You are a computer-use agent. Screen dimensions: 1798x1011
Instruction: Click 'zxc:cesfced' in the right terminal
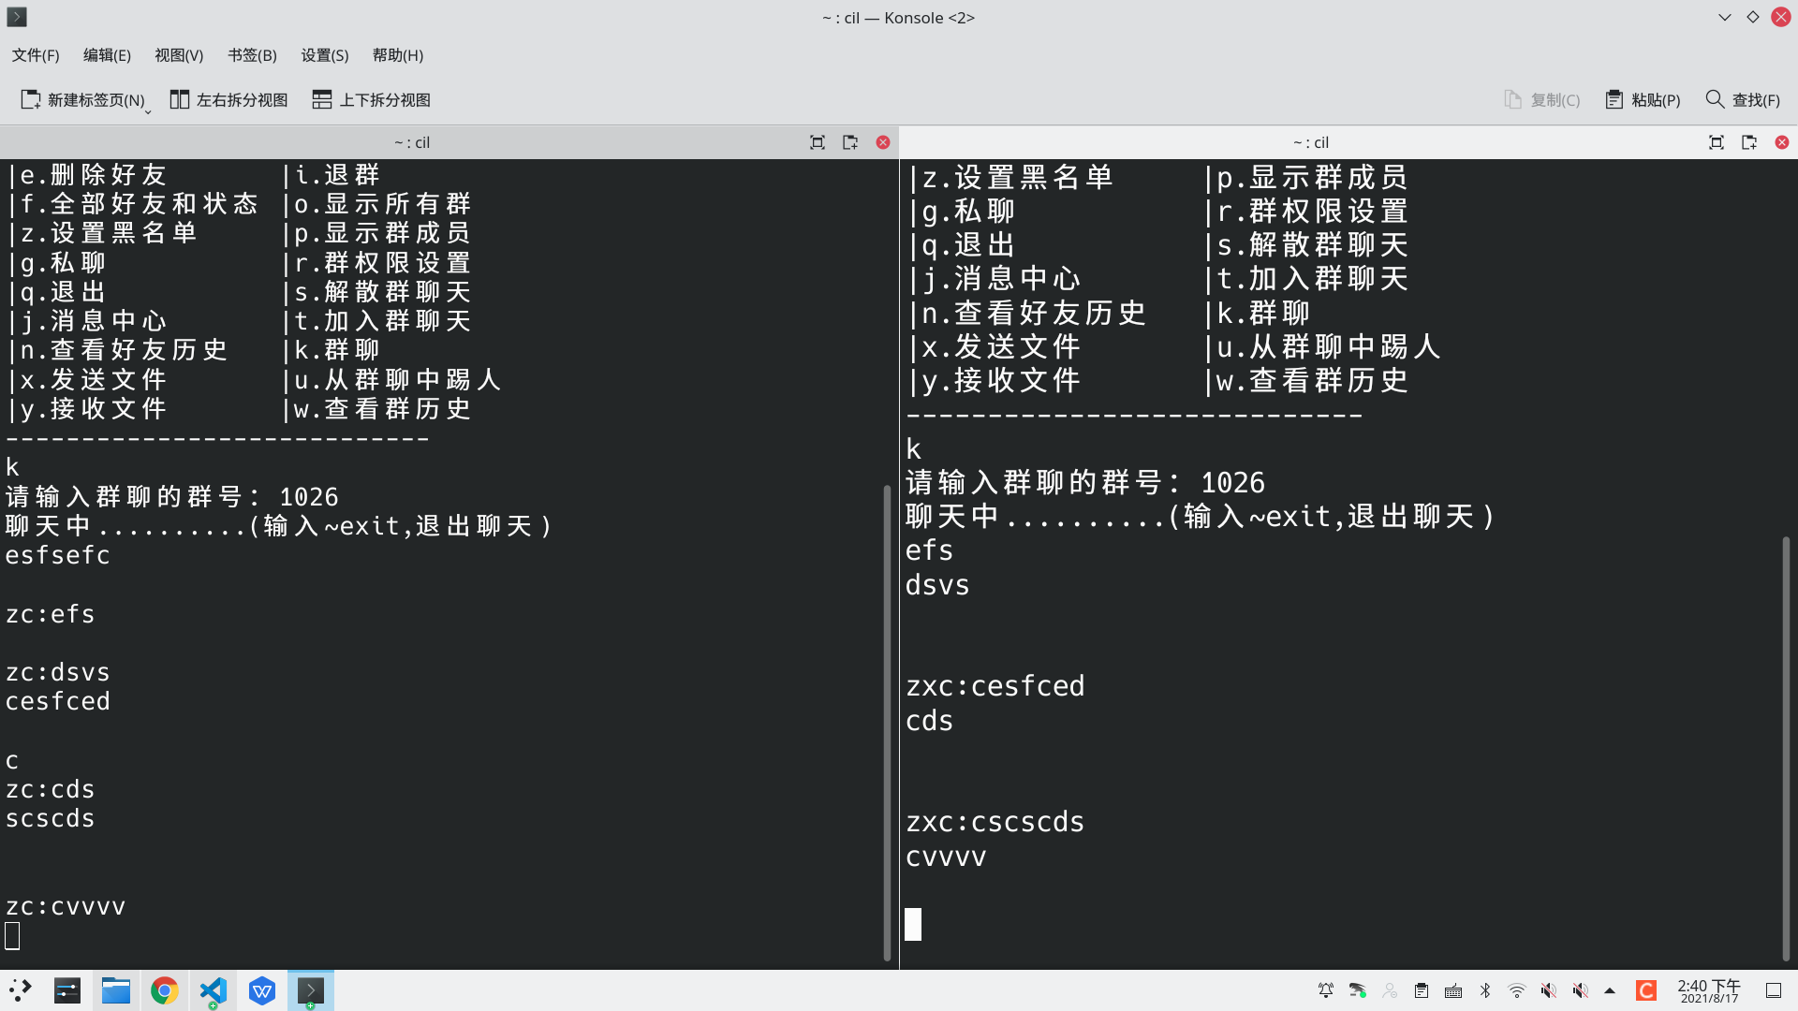tap(995, 686)
